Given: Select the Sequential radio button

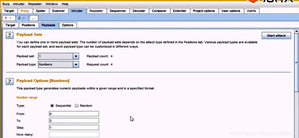Looking at the screenshot, I should point(52,106).
